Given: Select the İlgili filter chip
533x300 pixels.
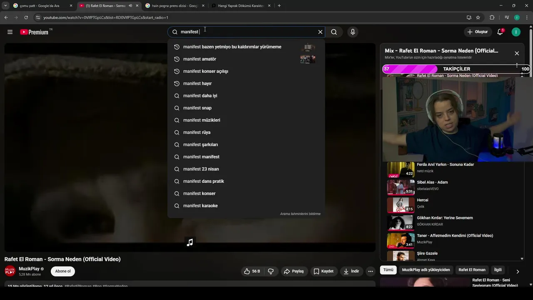Looking at the screenshot, I should point(498,270).
